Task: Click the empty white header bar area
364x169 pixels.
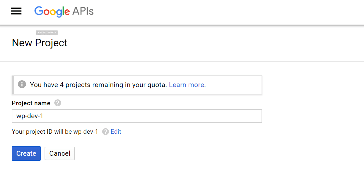Action: point(228,12)
